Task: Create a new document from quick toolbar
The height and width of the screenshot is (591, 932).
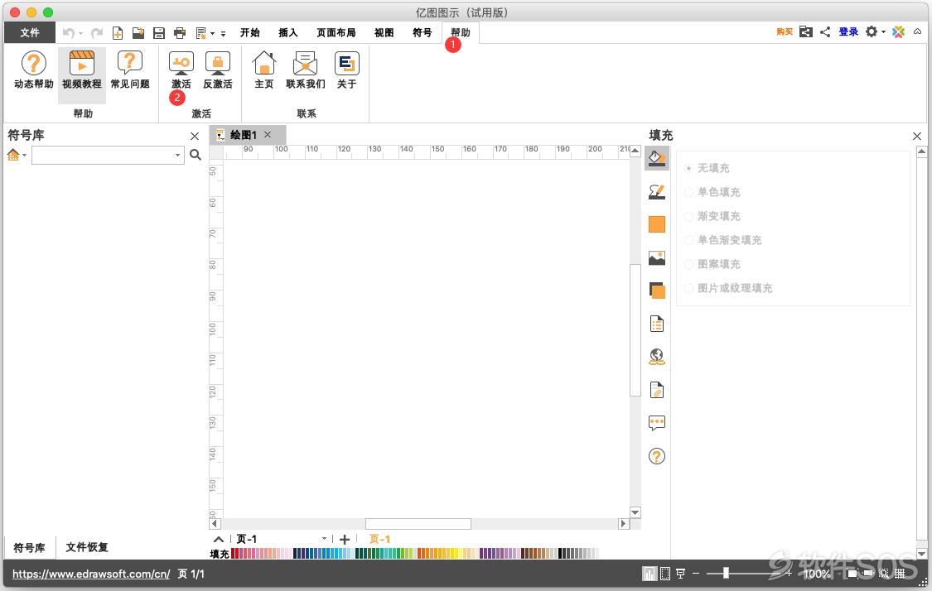Action: [118, 32]
